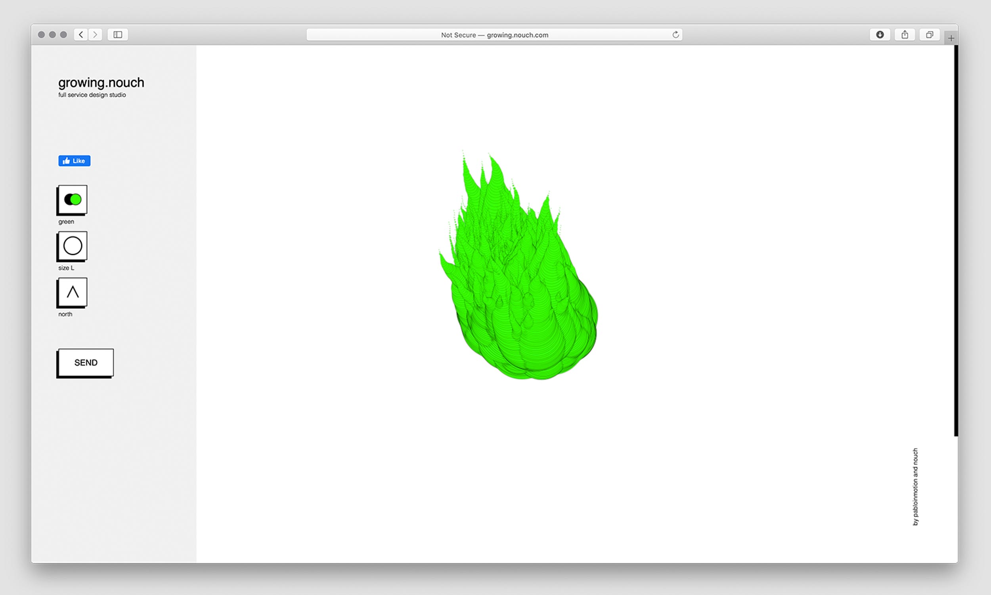Click 'by pabloinmotion and nouch' credit text

pos(915,487)
